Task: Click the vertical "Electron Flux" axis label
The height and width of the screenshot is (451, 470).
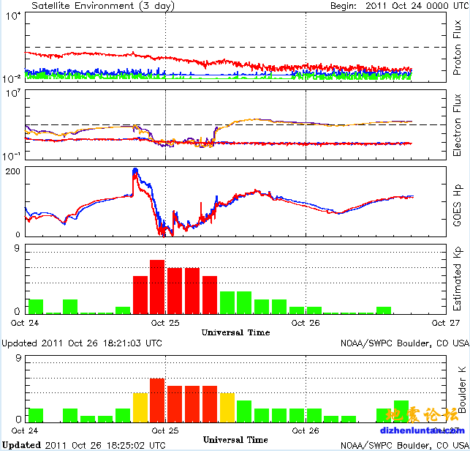Action: pyautogui.click(x=457, y=125)
